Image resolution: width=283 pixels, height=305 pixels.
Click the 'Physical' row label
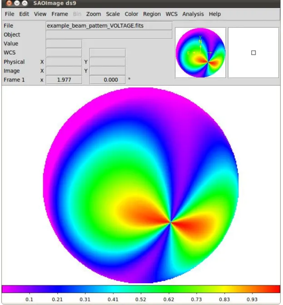click(x=14, y=62)
